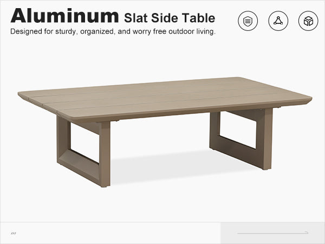Click the waterproof shield icon
Screen dimensions: 325x244
(248, 21)
